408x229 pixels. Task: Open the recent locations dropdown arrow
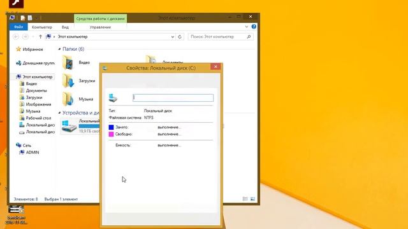click(33, 37)
